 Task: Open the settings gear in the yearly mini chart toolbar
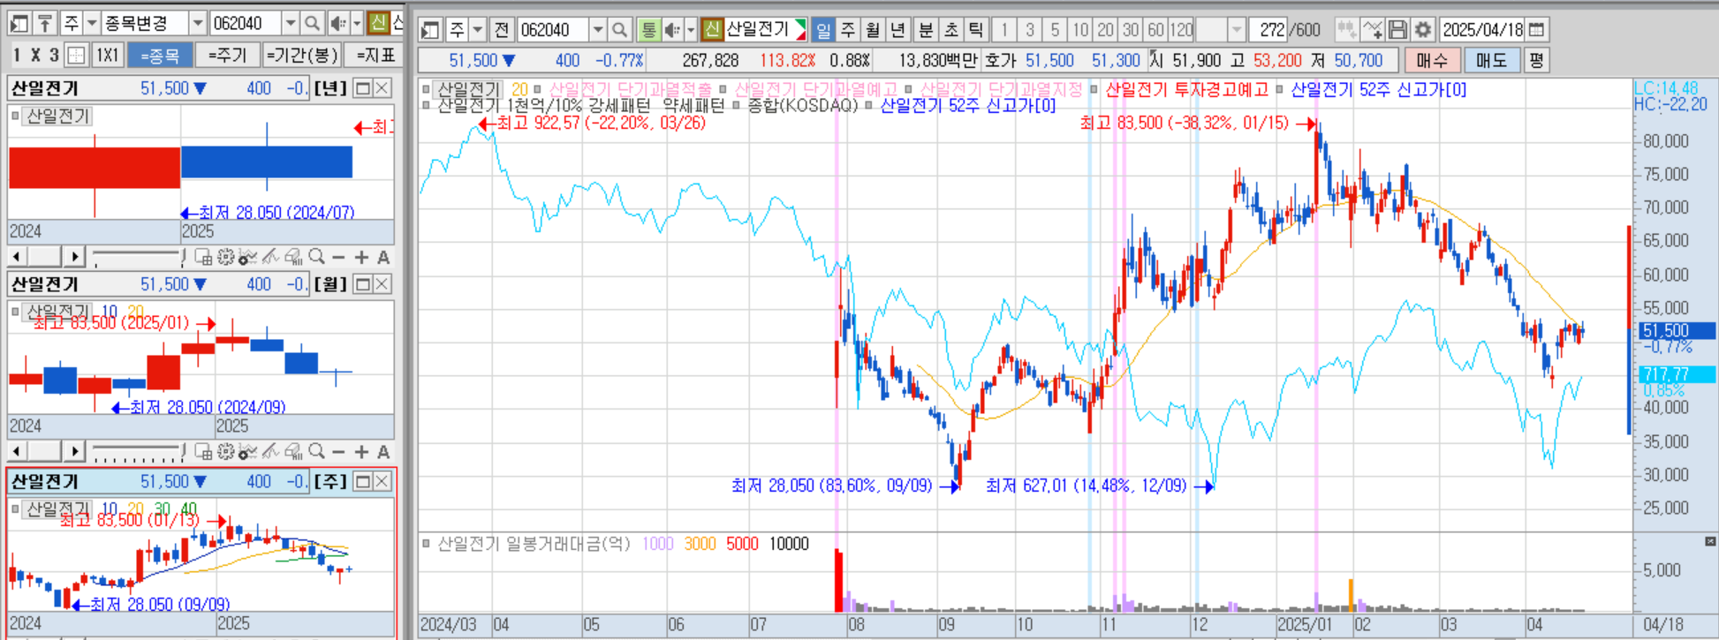coord(225,257)
